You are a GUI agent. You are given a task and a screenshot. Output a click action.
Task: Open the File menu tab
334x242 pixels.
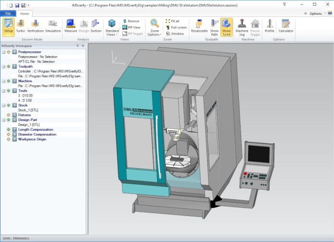(x=8, y=13)
